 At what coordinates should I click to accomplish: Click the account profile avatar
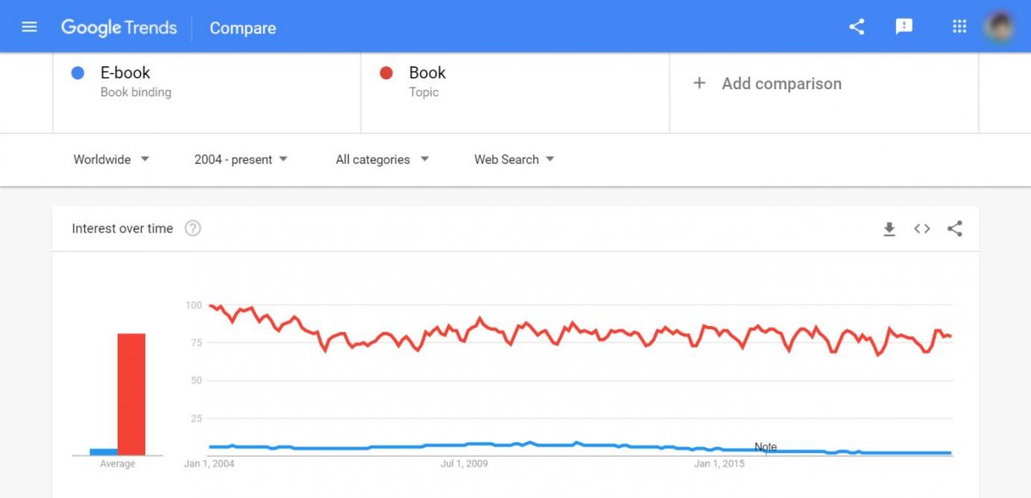(999, 27)
